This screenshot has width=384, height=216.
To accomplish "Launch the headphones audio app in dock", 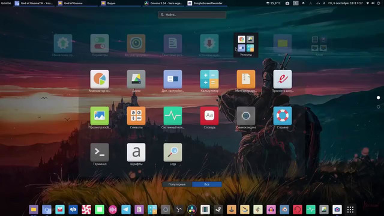I will click(x=271, y=209).
